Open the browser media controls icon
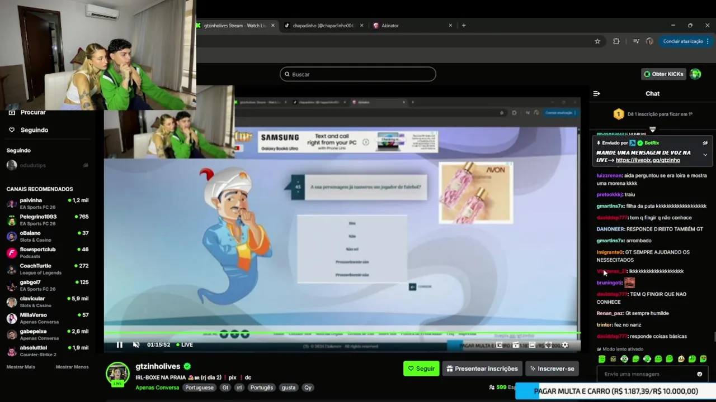Screen dimensions: 716x402 click(636, 41)
